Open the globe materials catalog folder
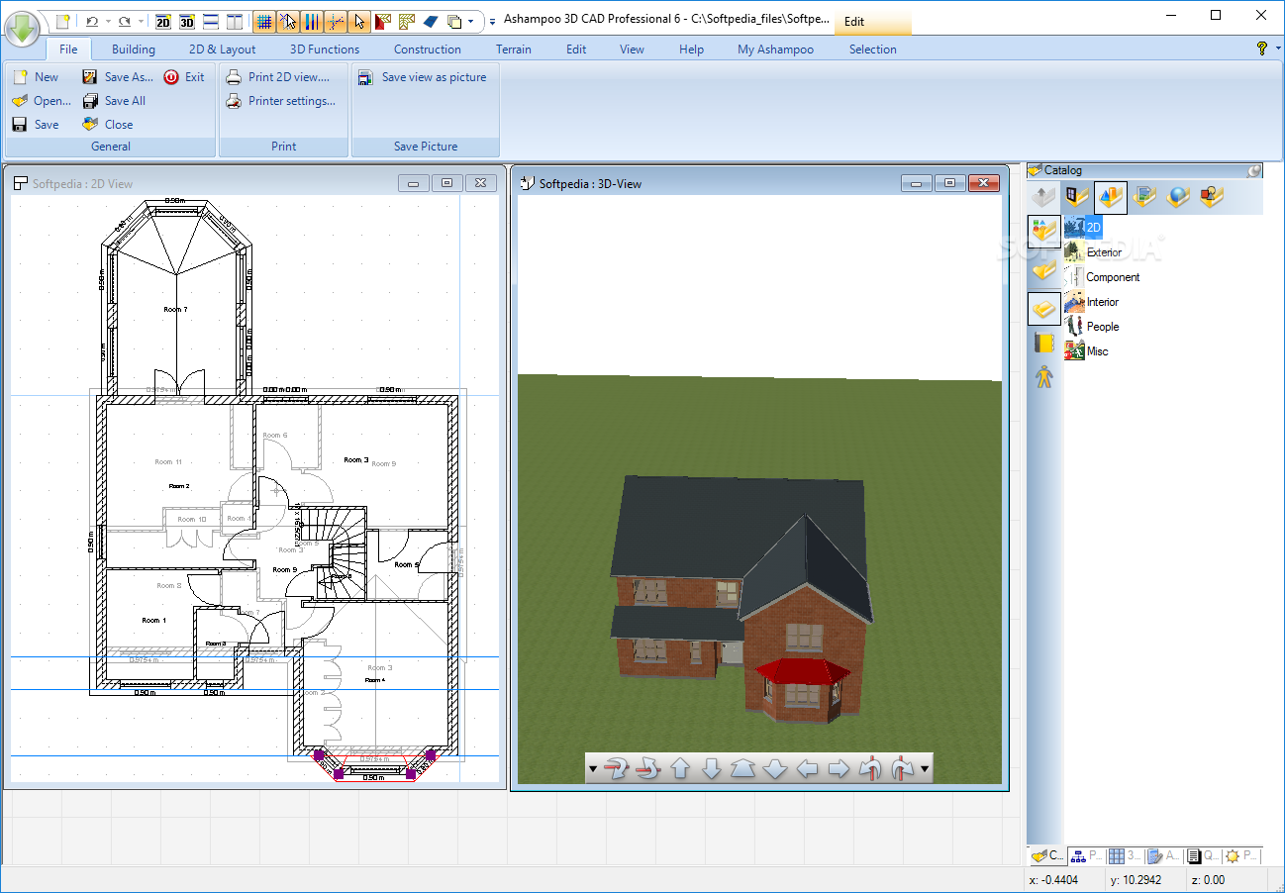This screenshot has height=893, width=1285. (x=1178, y=197)
